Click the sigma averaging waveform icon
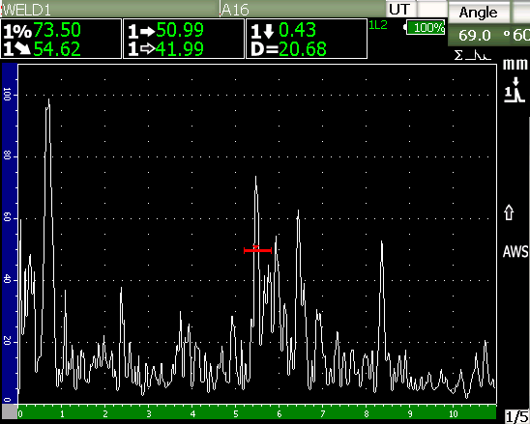530x424 pixels. (x=472, y=55)
